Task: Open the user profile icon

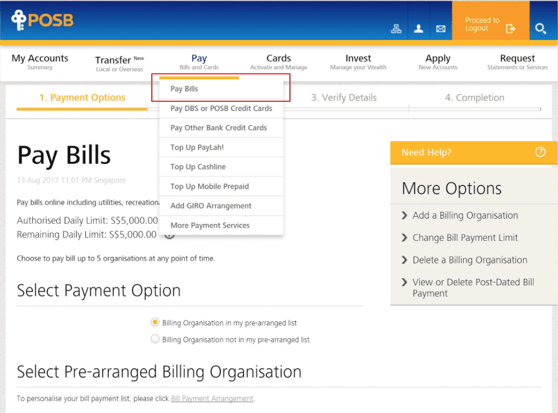Action: pos(418,29)
